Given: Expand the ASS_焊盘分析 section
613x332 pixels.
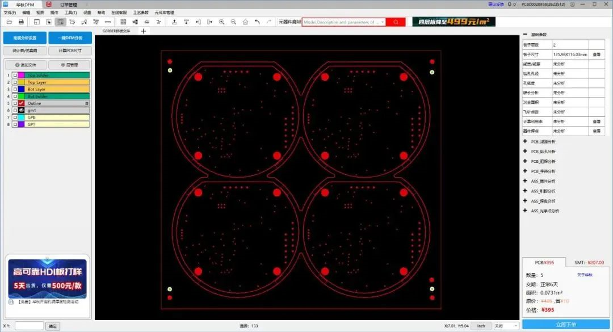Looking at the screenshot, I should coord(525,200).
